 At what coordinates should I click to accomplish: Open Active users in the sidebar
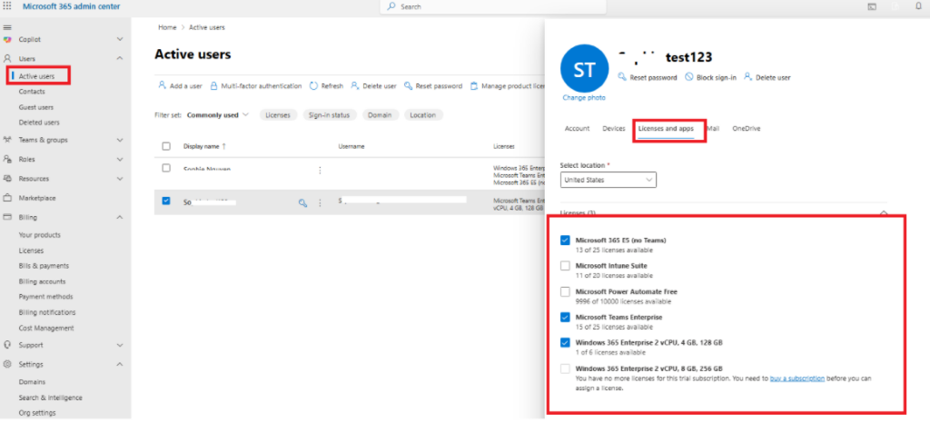click(36, 76)
